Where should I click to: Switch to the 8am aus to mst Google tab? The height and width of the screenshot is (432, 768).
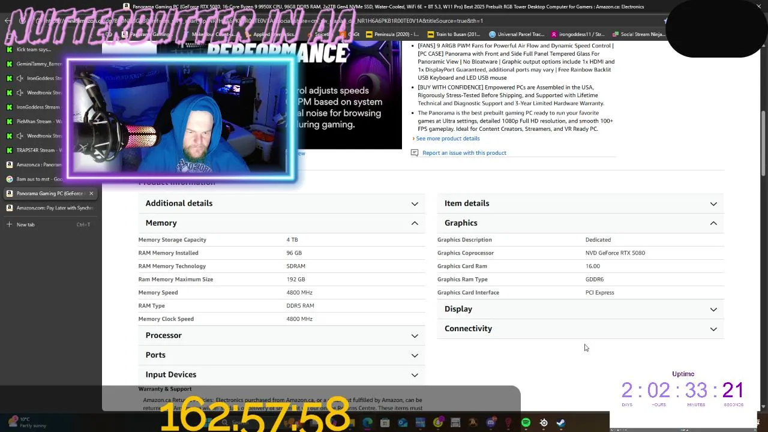tap(34, 179)
